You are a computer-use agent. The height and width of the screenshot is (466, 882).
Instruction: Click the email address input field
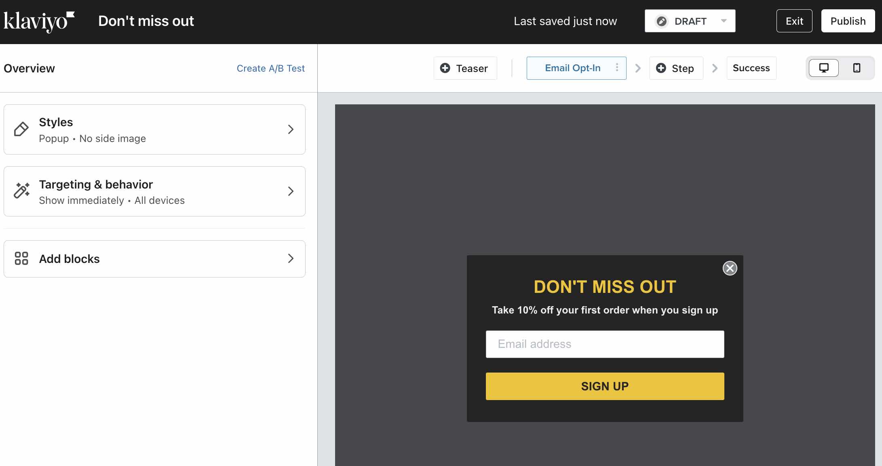click(x=605, y=344)
